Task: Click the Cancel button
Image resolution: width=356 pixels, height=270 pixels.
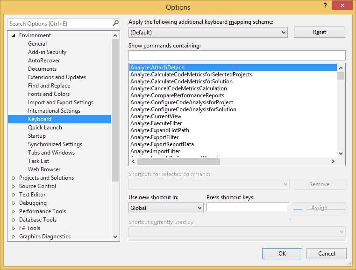Action: (x=326, y=254)
